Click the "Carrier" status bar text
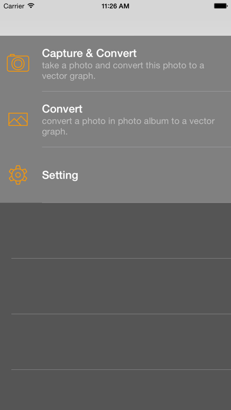 pyautogui.click(x=14, y=6)
